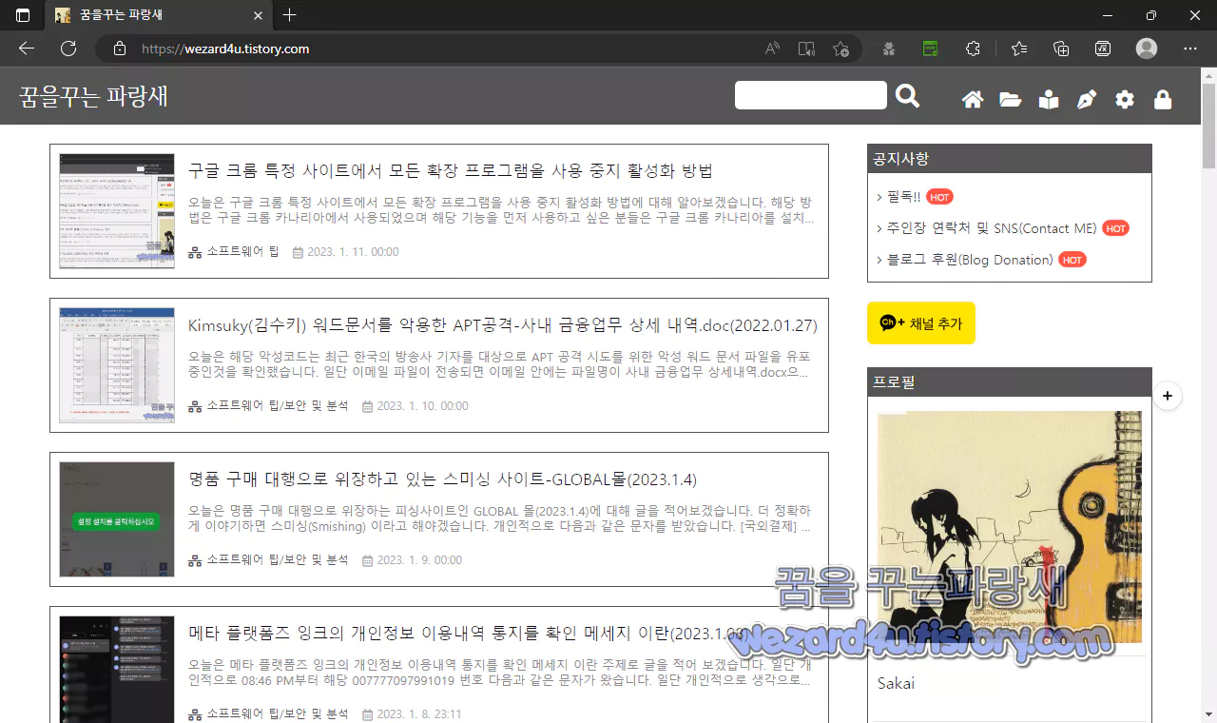Open a new browser tab

289,15
